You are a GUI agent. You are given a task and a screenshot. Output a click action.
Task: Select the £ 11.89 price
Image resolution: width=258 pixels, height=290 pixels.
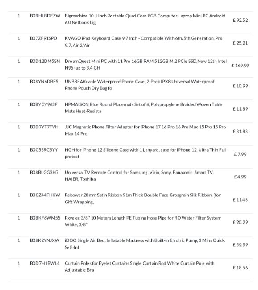[x=240, y=109]
